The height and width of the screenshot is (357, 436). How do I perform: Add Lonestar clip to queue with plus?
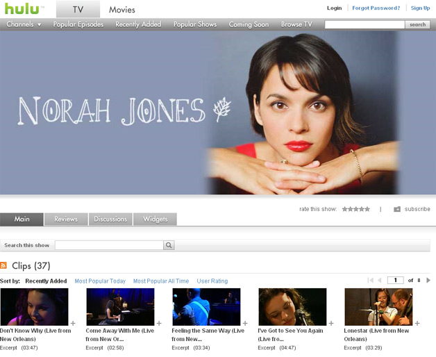pos(417,323)
